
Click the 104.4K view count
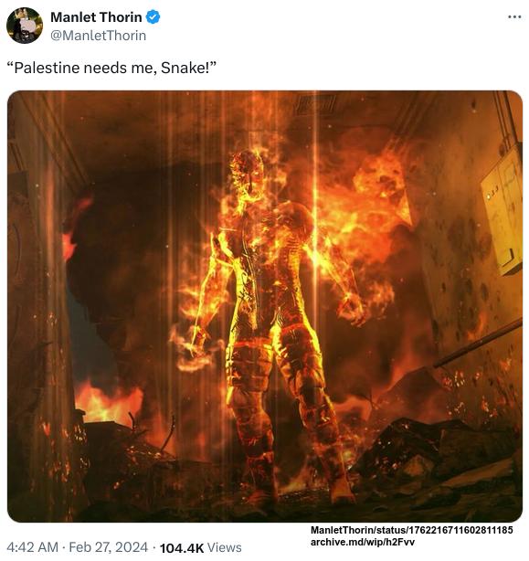coord(181,548)
